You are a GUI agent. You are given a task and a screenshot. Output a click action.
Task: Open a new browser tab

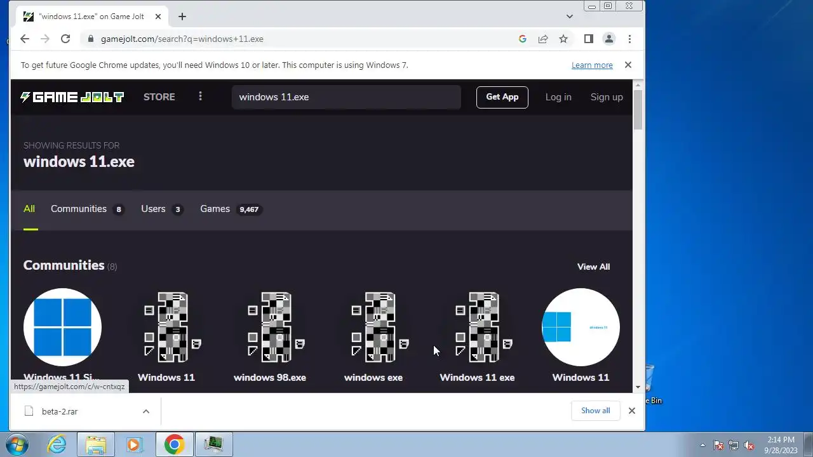(x=182, y=17)
